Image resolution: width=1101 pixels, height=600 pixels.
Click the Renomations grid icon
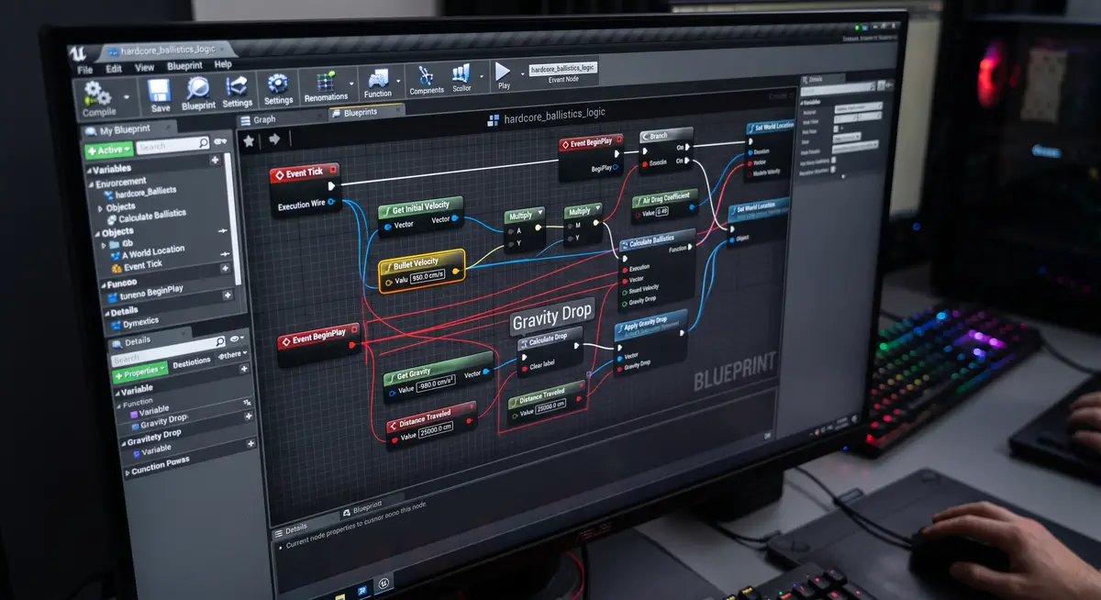click(x=326, y=81)
